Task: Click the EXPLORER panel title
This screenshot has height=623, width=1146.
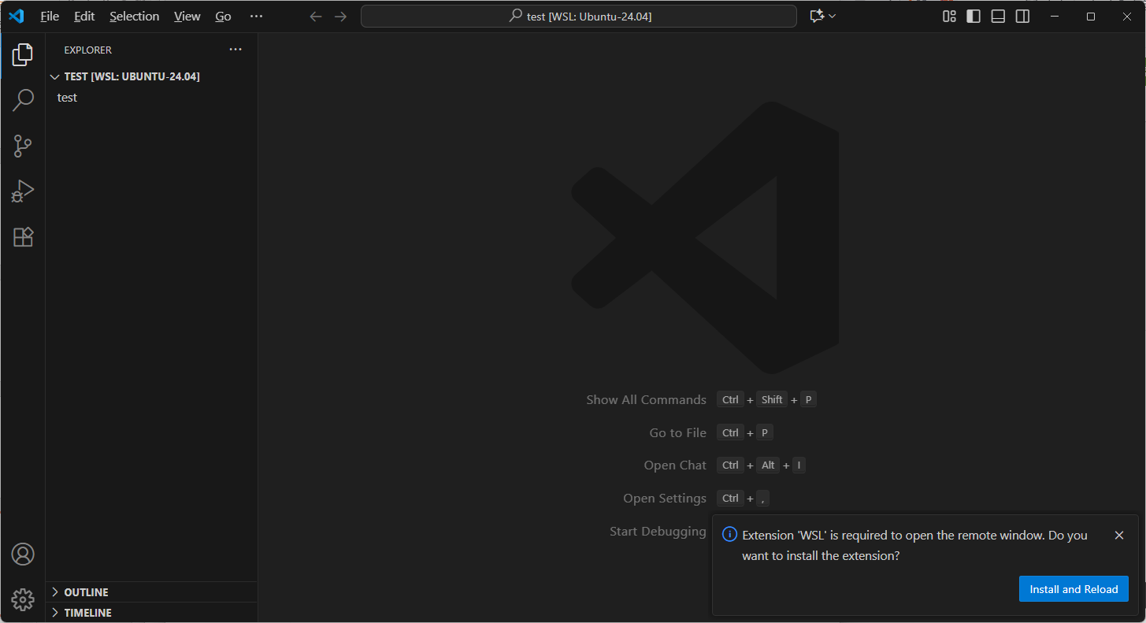Action: pyautogui.click(x=88, y=50)
